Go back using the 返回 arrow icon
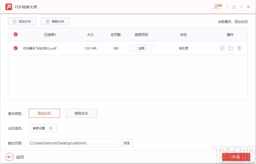 (x=10, y=157)
